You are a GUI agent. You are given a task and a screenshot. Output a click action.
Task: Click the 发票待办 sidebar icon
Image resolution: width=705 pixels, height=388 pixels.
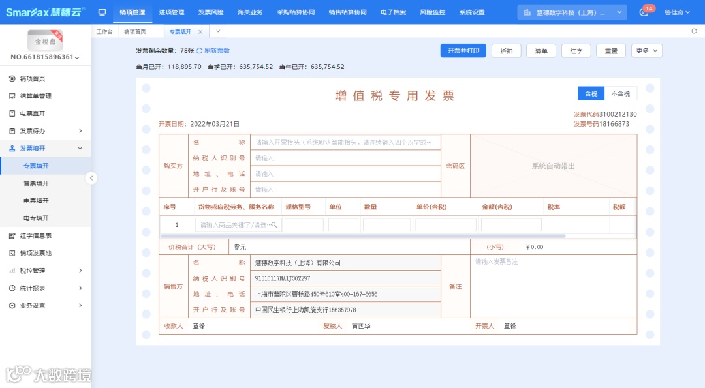point(12,131)
